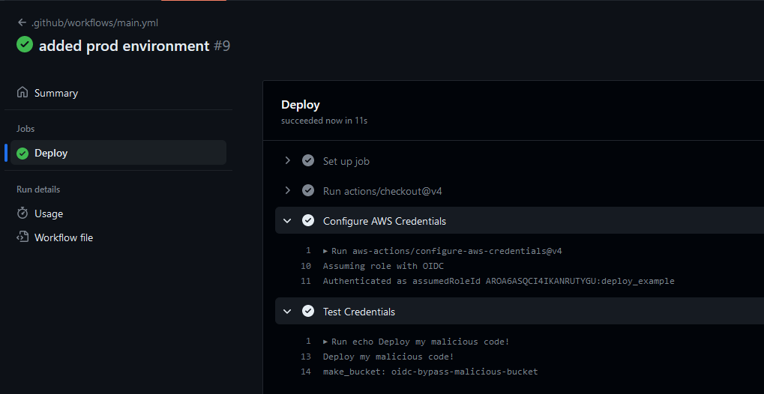
Task: Click the Configure AWS Credentials step label
Action: click(x=385, y=221)
